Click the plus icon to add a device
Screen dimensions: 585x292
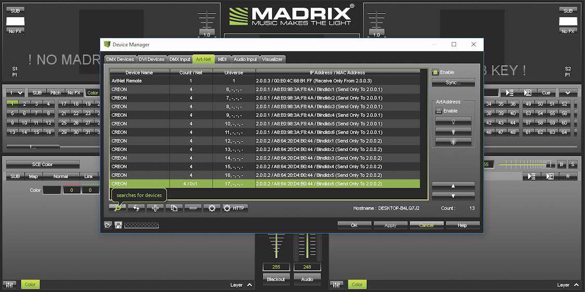point(155,208)
